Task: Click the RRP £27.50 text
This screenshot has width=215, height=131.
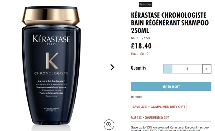Action: (140, 38)
